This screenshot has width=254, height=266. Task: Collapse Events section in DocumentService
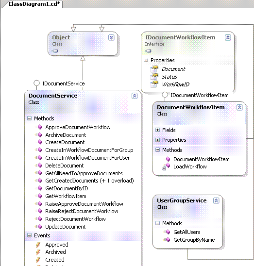pyautogui.click(x=29, y=235)
